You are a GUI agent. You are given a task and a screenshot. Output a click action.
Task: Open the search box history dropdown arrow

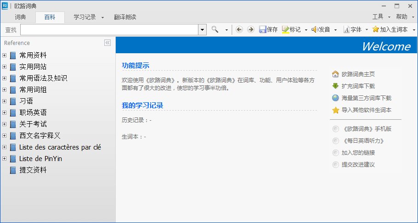tap(202, 29)
